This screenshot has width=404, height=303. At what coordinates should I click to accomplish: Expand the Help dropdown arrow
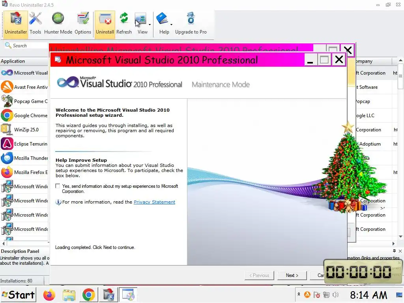(171, 25)
